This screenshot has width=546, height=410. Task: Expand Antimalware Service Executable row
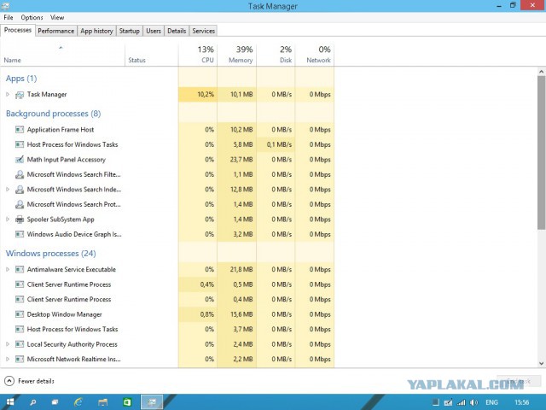pos(8,270)
